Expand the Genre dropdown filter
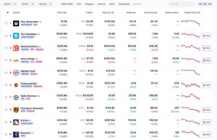The width and height of the screenshot is (217, 140). click(x=10, y=4)
